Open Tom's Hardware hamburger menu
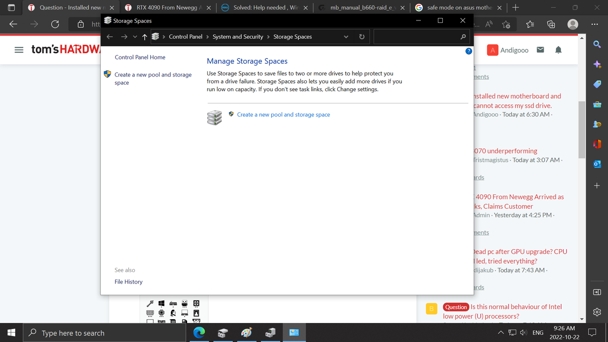This screenshot has width=608, height=342. tap(19, 50)
